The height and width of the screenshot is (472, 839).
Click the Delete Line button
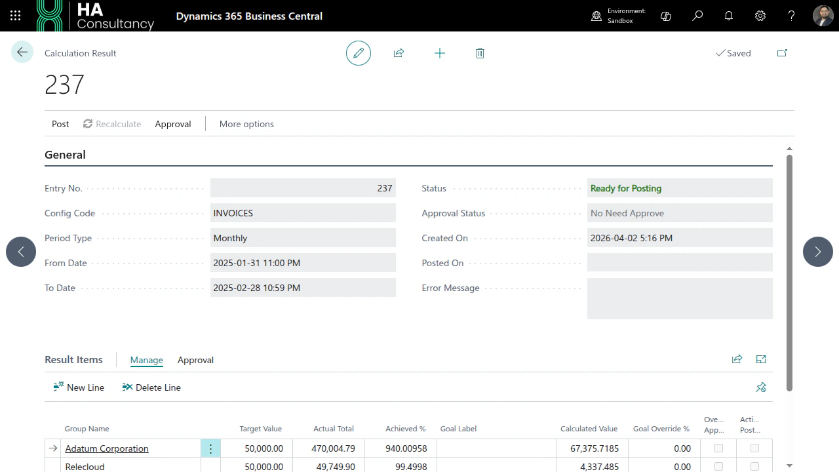coord(151,387)
